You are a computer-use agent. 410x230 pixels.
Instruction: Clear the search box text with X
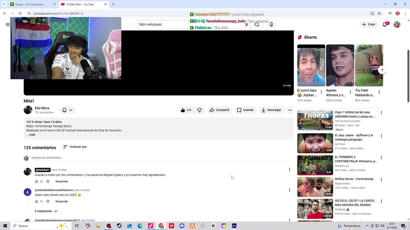coord(247,25)
